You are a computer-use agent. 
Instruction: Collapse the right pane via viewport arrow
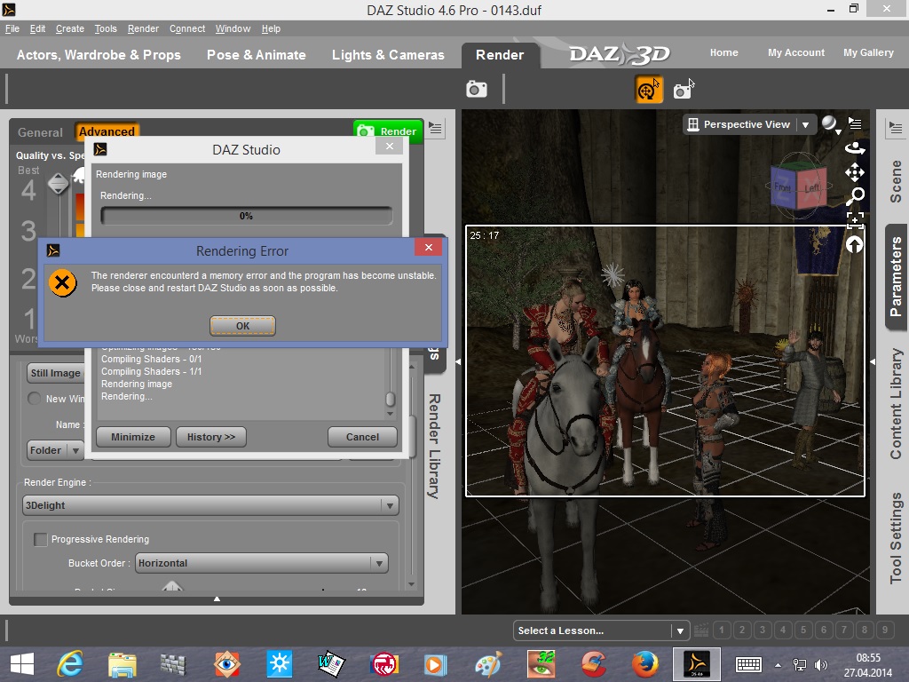click(x=873, y=362)
